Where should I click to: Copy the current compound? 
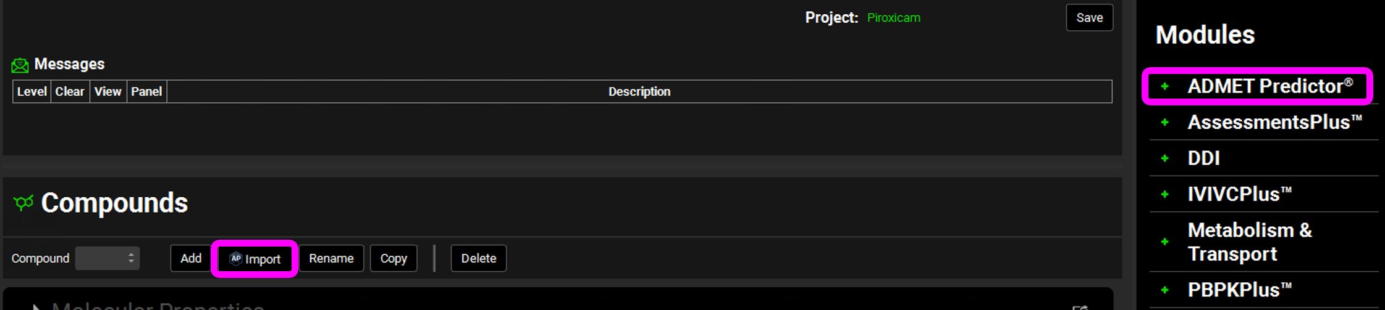(x=394, y=258)
